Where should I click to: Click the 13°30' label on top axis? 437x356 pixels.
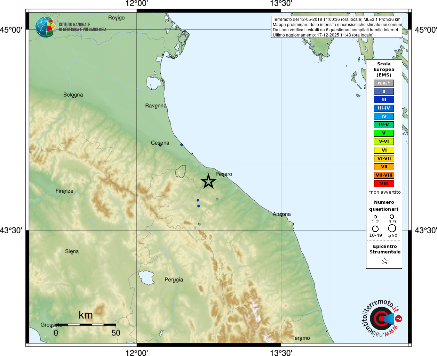pyautogui.click(x=281, y=4)
